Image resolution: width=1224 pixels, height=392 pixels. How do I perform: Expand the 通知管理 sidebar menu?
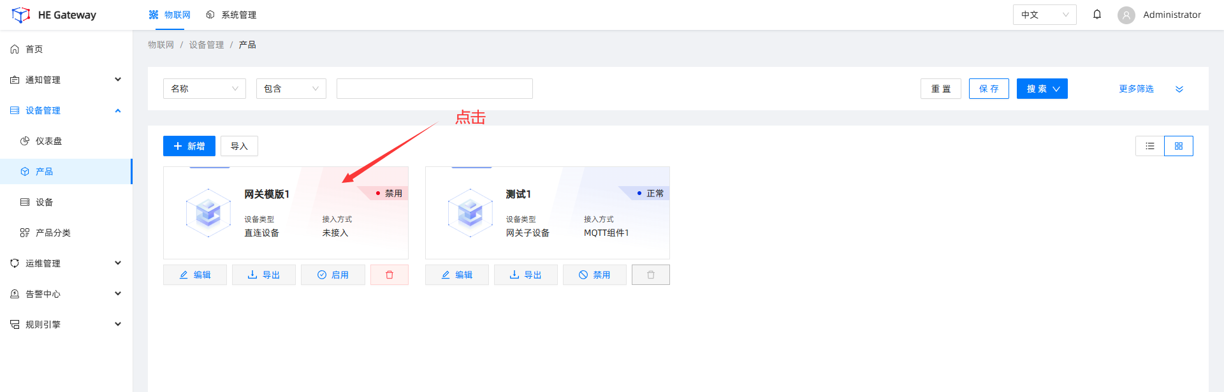point(66,80)
